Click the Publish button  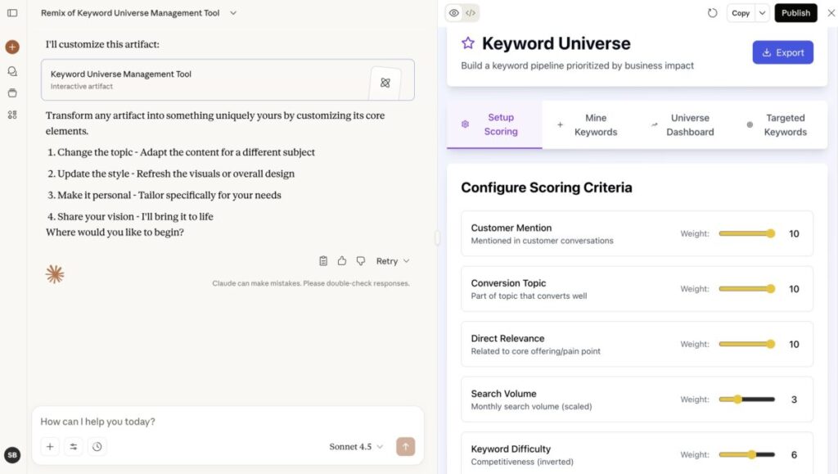(795, 13)
